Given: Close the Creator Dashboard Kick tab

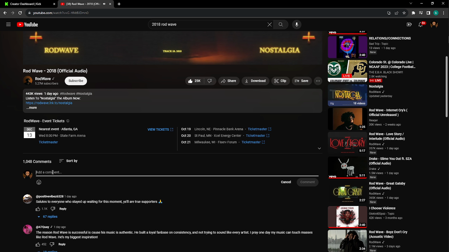Looking at the screenshot, I should pos(54,4).
